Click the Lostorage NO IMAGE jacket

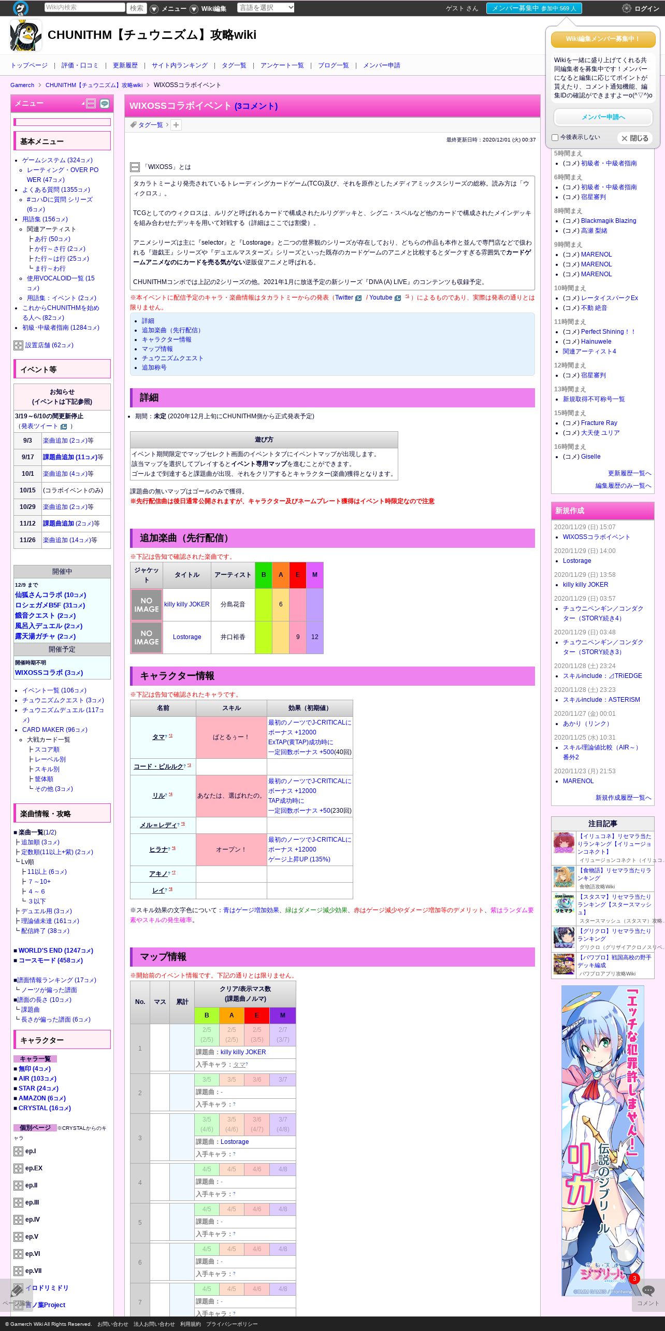pyautogui.click(x=147, y=637)
